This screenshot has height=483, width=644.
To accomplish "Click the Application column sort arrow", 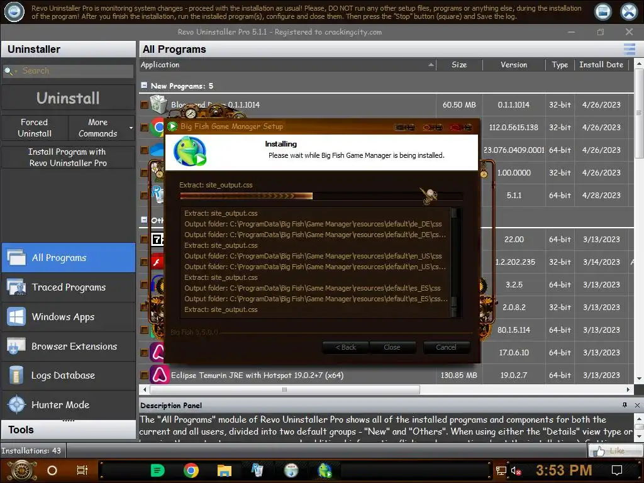I will [x=431, y=65].
